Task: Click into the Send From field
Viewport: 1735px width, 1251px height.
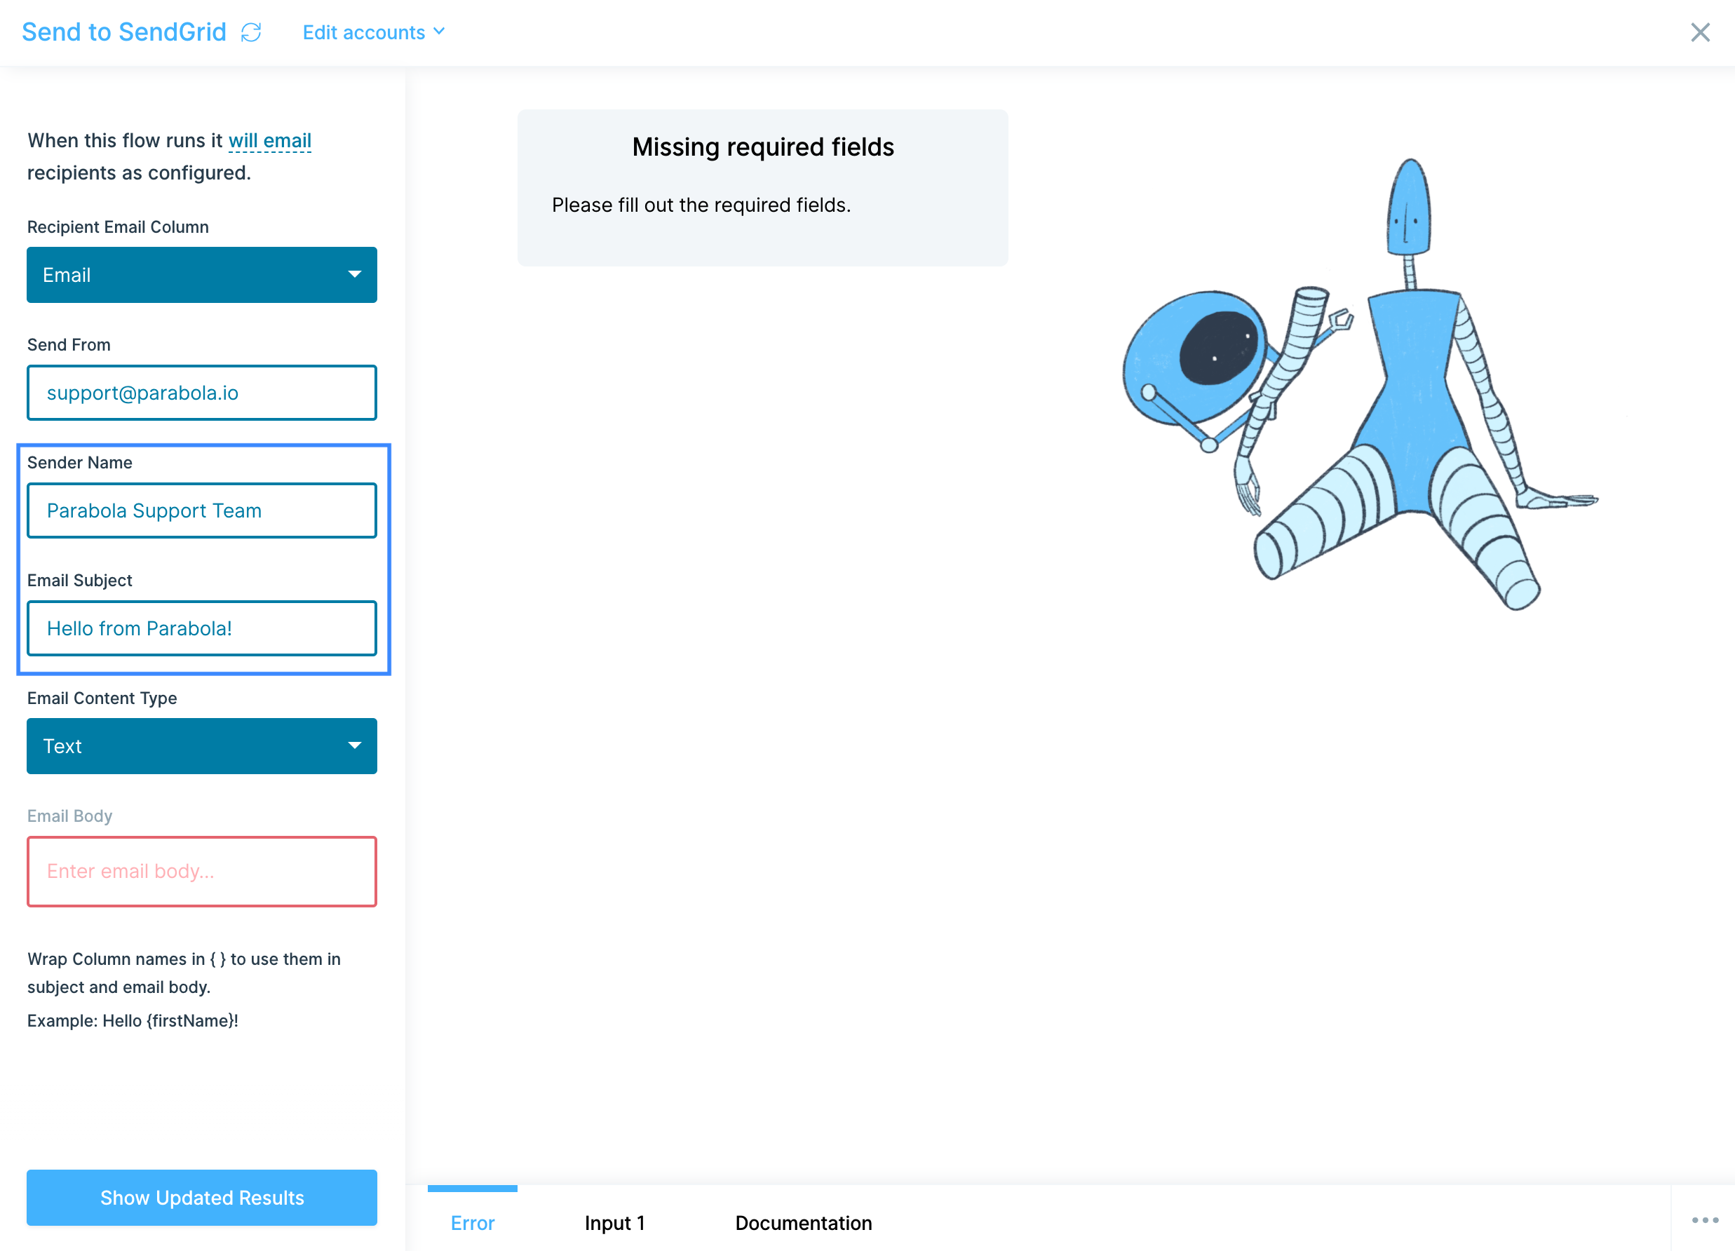Action: [x=201, y=393]
